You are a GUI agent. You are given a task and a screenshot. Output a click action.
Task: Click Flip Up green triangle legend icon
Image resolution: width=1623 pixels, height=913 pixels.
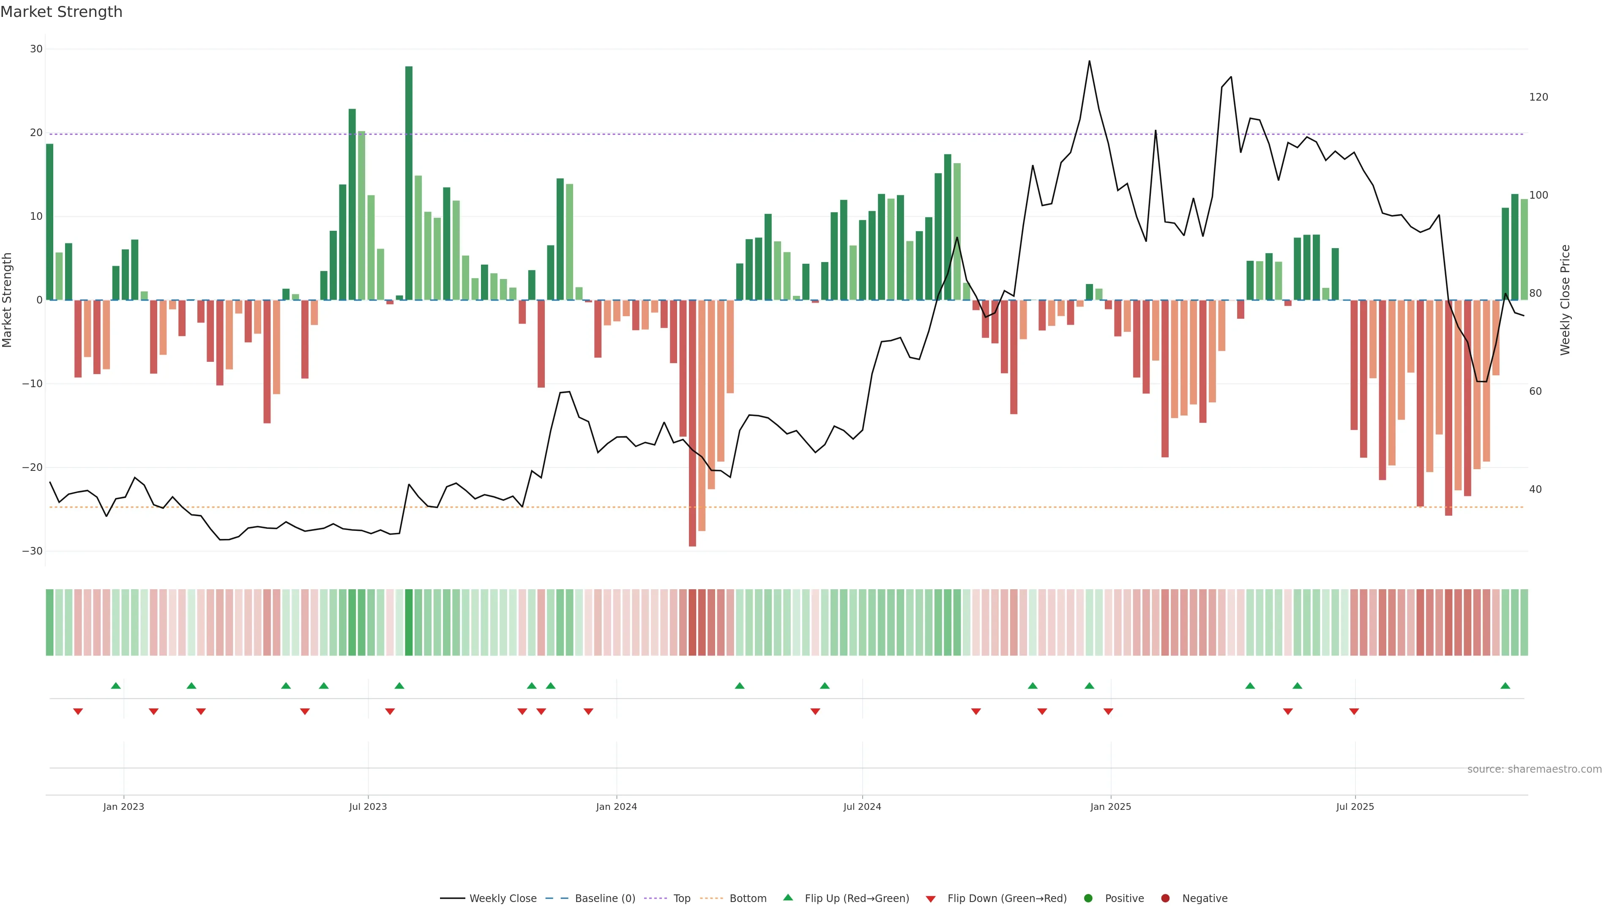tap(787, 898)
